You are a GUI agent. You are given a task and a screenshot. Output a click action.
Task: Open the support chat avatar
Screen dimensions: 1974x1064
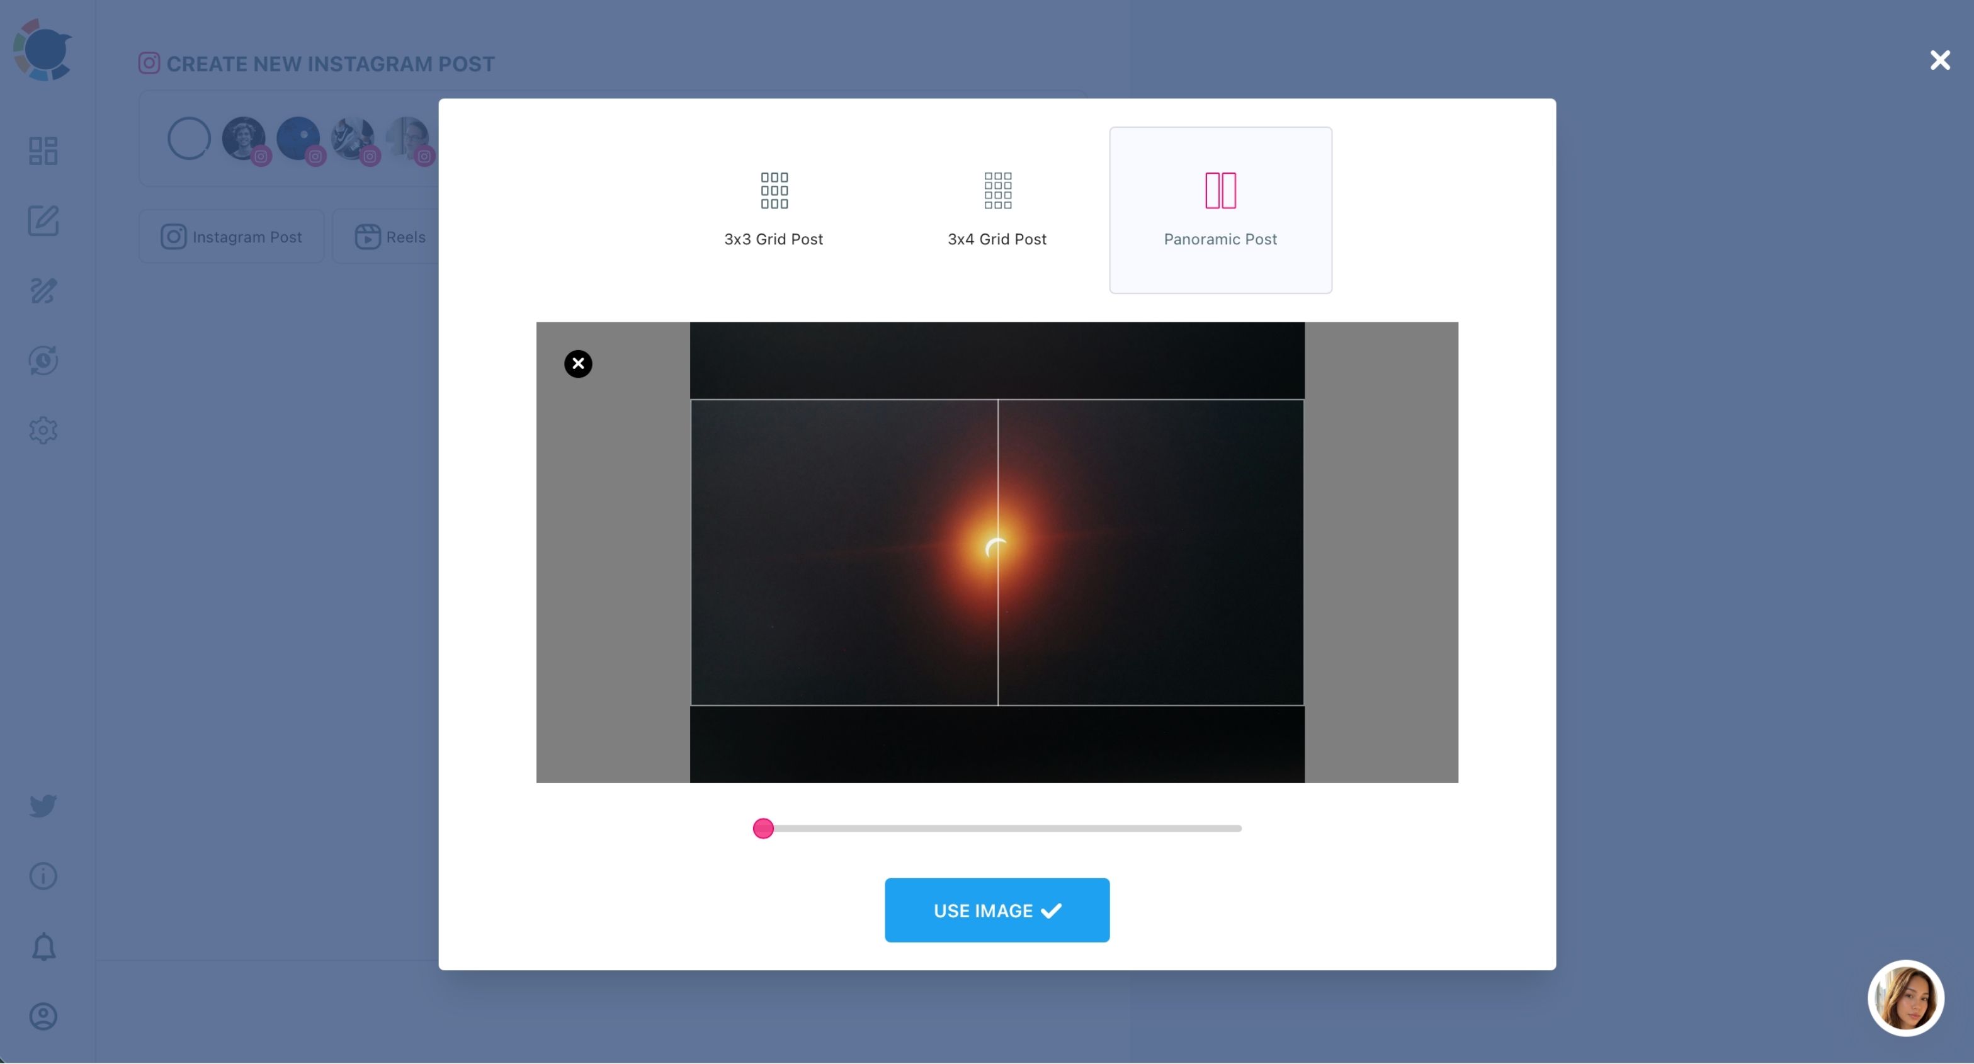[x=1906, y=998]
